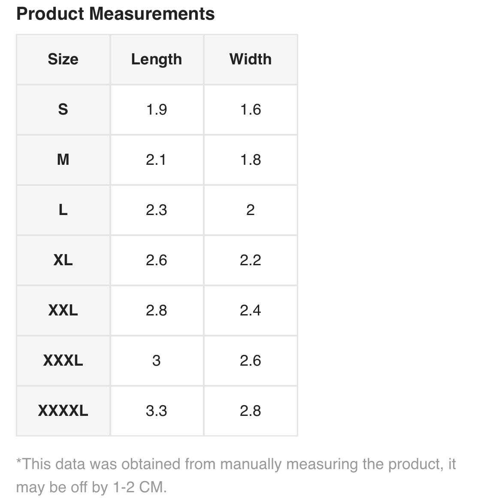Click the XXXXL size row label

tap(63, 411)
